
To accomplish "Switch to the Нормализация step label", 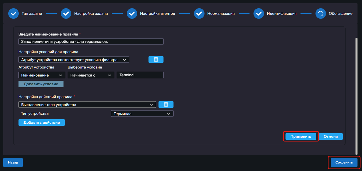I will pos(221,13).
